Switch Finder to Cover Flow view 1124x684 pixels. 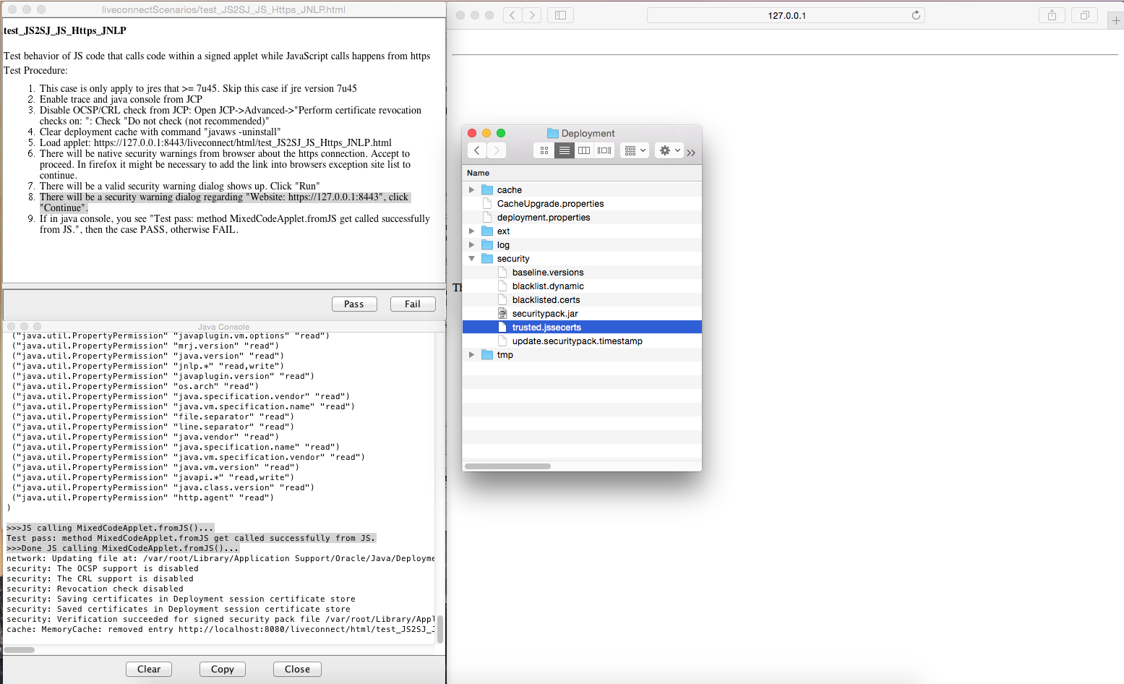tap(604, 150)
